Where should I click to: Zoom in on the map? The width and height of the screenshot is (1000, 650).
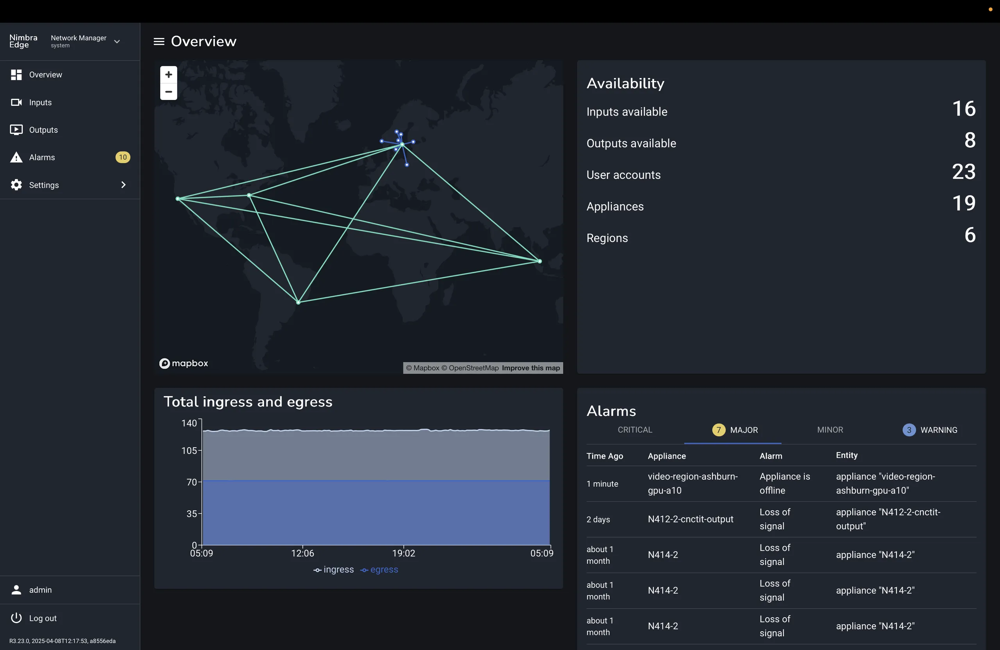168,75
